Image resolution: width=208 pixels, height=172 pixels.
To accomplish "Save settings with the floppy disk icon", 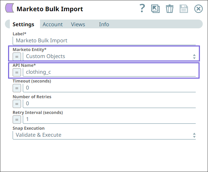I will (x=184, y=9).
